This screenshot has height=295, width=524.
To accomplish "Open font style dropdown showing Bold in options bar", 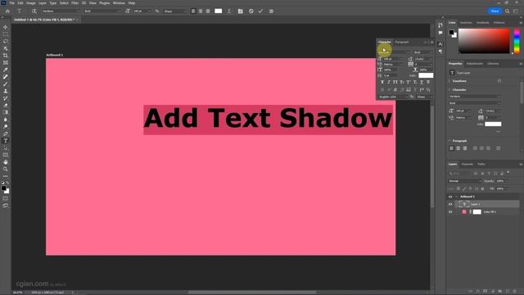I will click(x=102, y=11).
